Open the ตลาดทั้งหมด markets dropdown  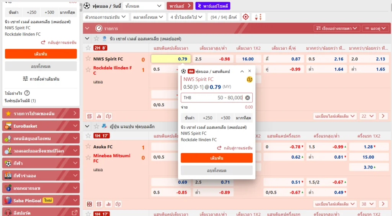pos(148,17)
